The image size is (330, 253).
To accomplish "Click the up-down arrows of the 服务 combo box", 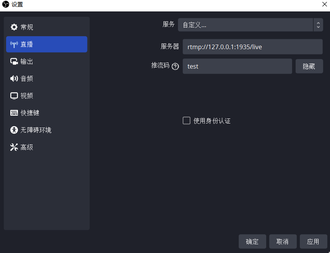I will (318, 25).
